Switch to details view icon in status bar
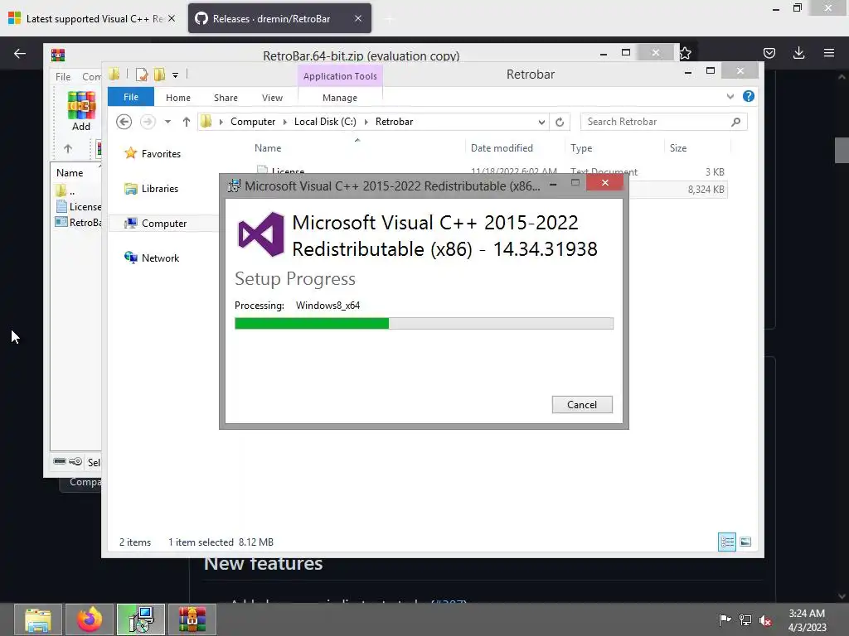 point(727,542)
